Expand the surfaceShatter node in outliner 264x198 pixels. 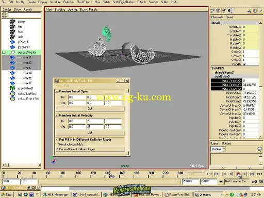coord(4,52)
